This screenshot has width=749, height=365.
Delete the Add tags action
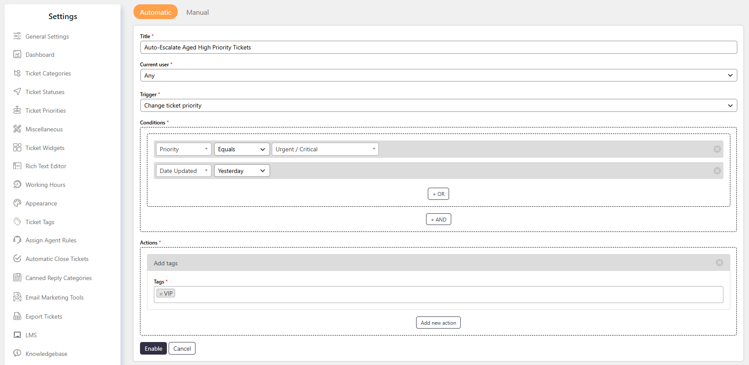click(x=720, y=263)
